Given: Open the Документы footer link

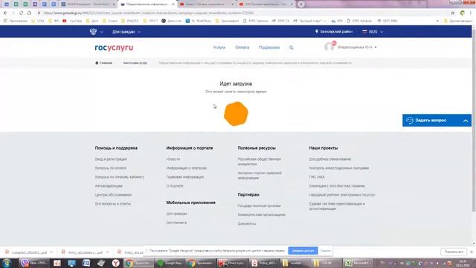Looking at the screenshot, I should (x=246, y=223).
